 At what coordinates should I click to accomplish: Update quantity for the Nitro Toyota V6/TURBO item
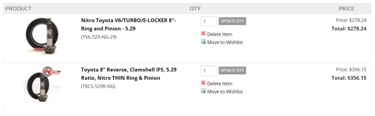(x=232, y=21)
